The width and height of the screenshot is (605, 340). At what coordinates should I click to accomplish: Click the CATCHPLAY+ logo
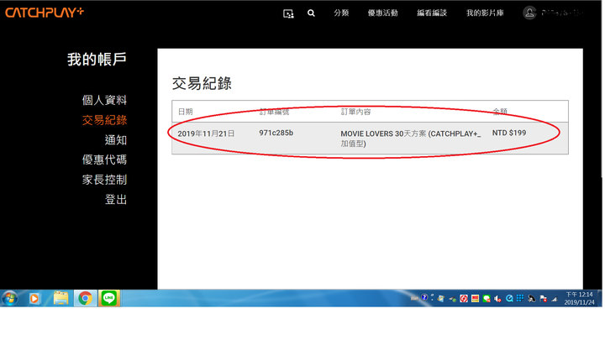tap(45, 13)
